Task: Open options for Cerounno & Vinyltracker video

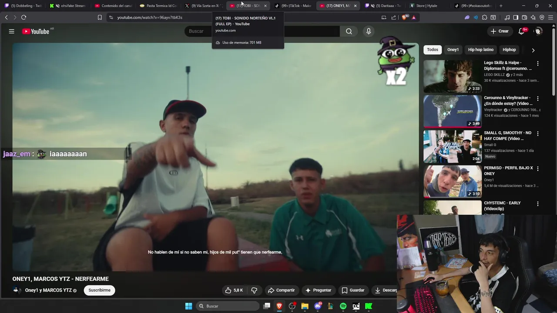Action: [x=538, y=99]
